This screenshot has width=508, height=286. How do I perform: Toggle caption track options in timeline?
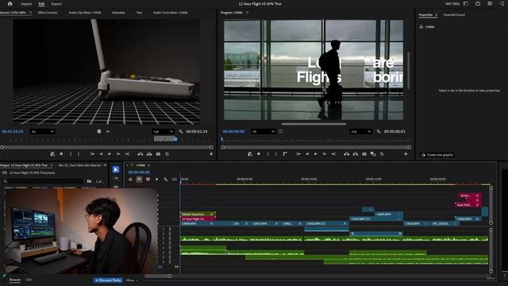click(175, 179)
